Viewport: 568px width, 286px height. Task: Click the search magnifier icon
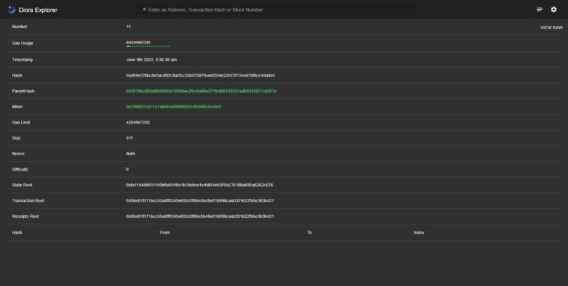[x=144, y=10]
